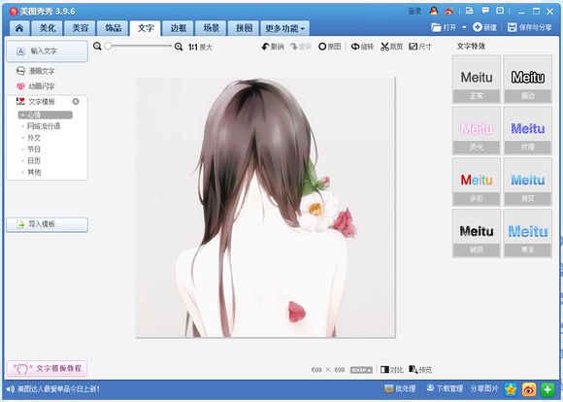Go to the home page icon tab

[x=19, y=28]
